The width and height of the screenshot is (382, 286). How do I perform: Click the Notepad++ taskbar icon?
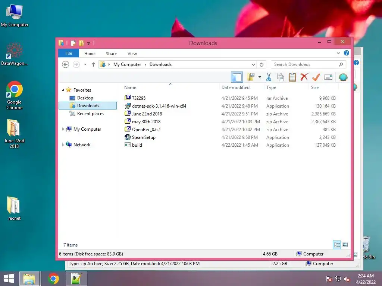click(x=76, y=279)
